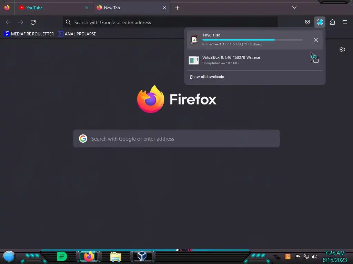The height and width of the screenshot is (264, 353).
Task: Open MEDIAFIRE ROULETTER bookmark
Action: click(x=29, y=34)
